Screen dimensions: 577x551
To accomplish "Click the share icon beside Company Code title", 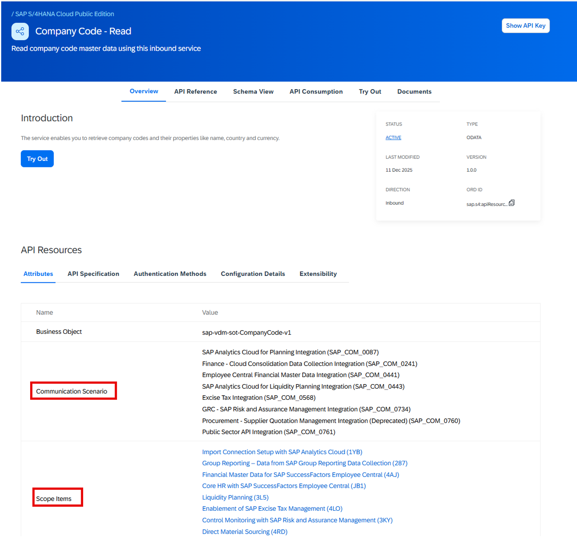I will pos(20,31).
